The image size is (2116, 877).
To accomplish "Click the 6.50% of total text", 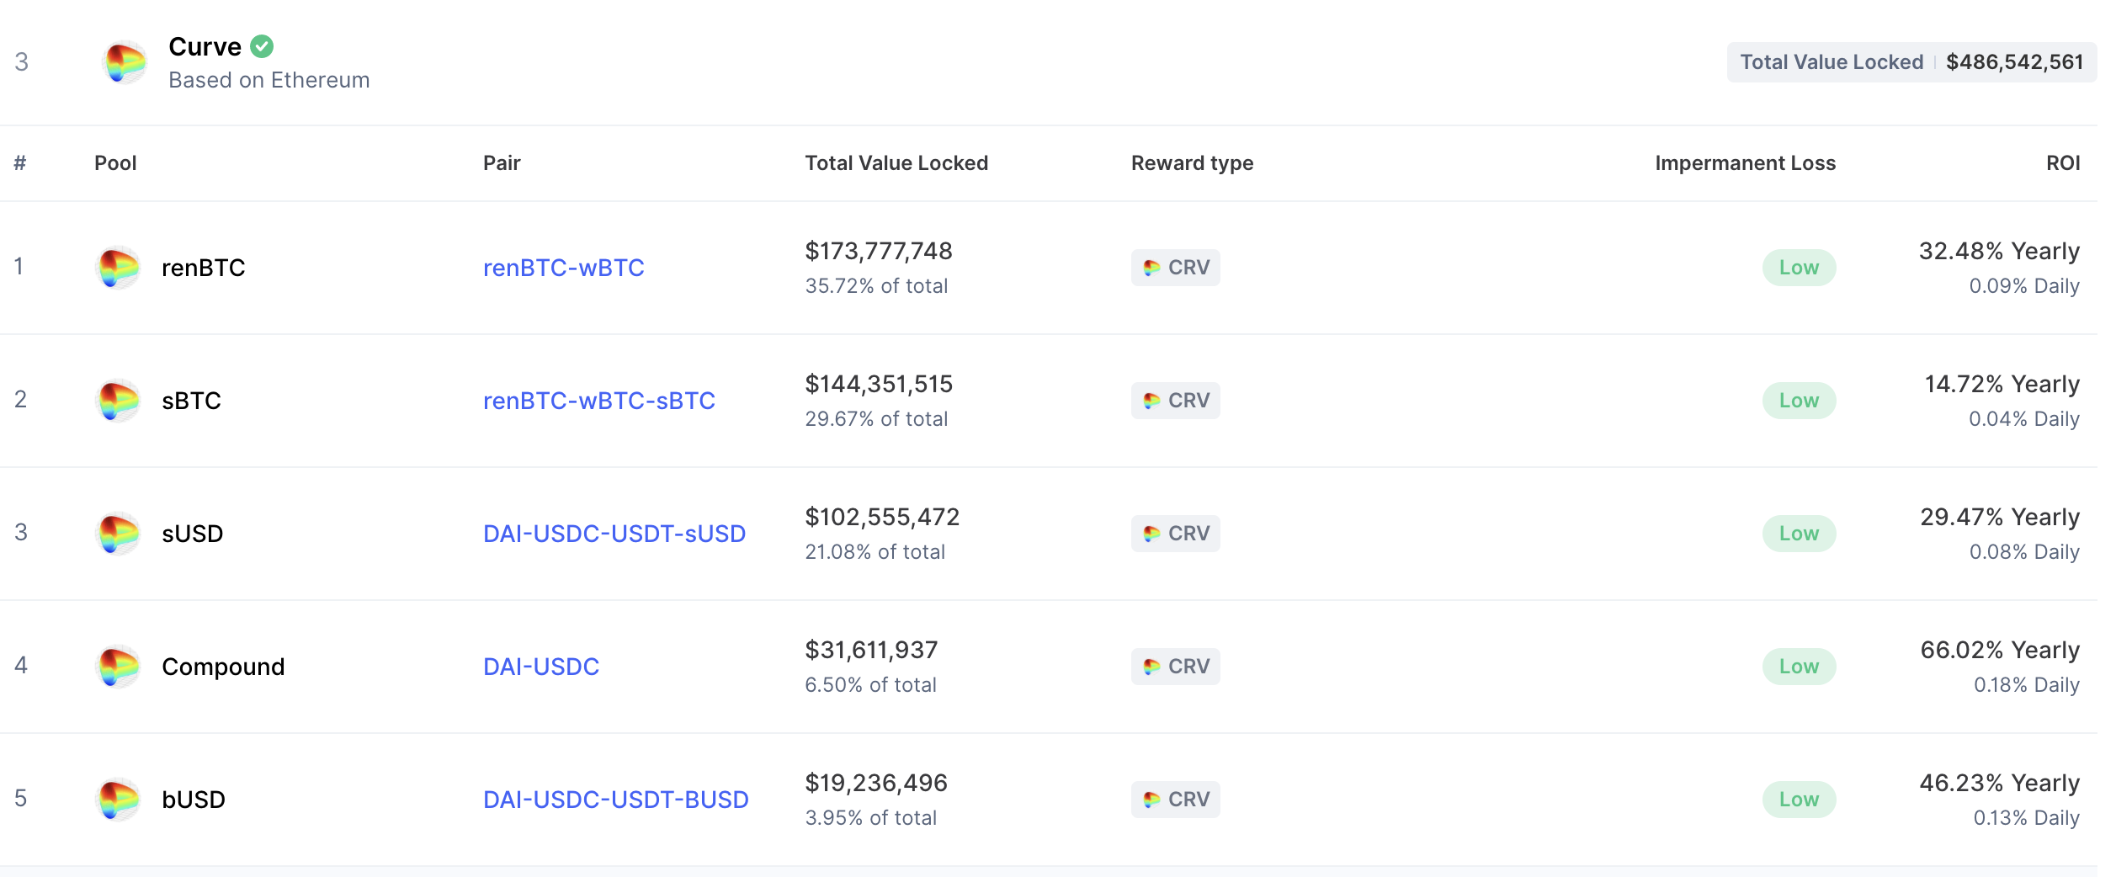I will (870, 685).
